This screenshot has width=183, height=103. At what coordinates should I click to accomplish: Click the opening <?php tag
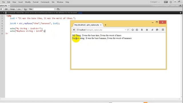pos(9,16)
